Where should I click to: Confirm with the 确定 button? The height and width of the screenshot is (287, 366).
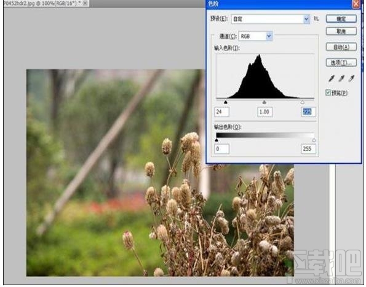341,19
